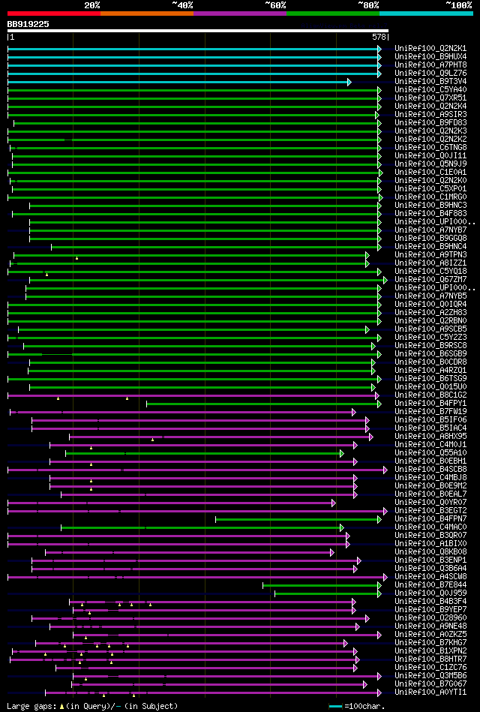
Task: Select the label UniRef100_B9RSC8
Action: click(x=430, y=346)
